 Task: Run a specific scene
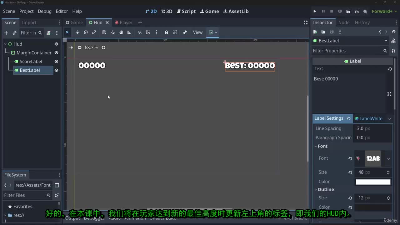pyautogui.click(x=357, y=11)
